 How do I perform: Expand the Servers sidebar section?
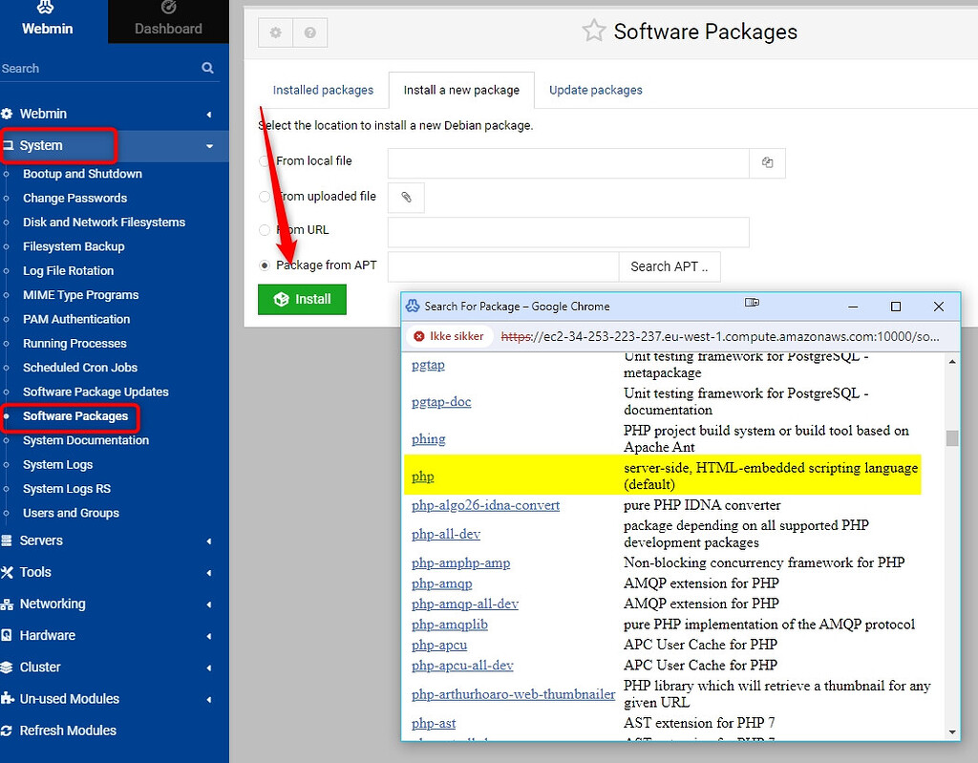[57, 540]
